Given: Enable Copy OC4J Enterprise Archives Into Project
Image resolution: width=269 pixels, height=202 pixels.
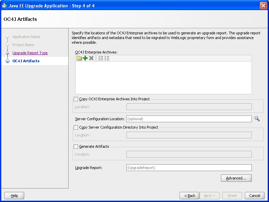Looking at the screenshot, I should (x=76, y=99).
